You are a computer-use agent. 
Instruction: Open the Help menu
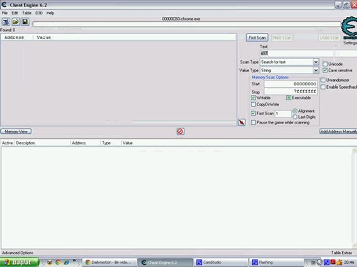click(50, 13)
